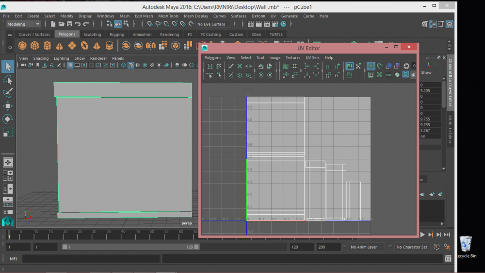The height and width of the screenshot is (273, 485).
Task: Click the Show button in Channel Box
Action: tap(426, 73)
